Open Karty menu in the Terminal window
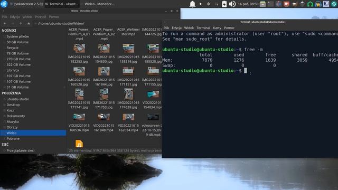Viewport: 338px width, 190px height. click(x=217, y=28)
